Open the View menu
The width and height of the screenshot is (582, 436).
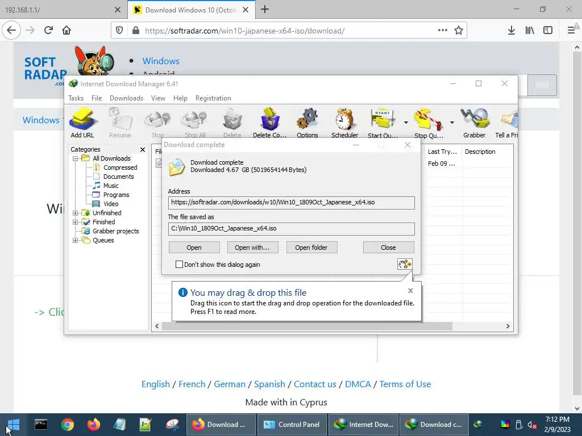[x=158, y=98]
